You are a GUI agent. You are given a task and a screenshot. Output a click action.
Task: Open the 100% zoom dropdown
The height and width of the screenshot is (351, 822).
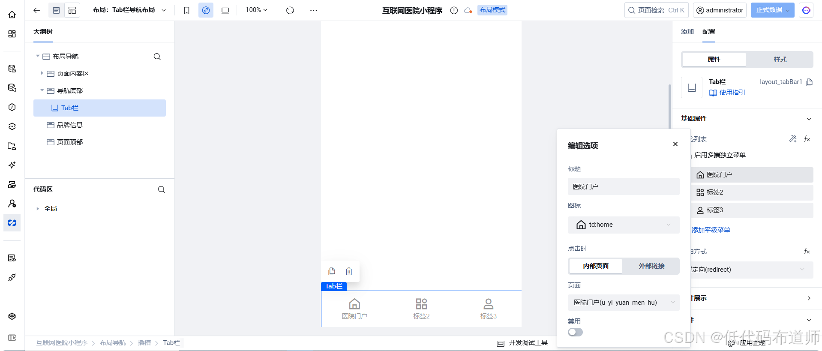coord(256,10)
